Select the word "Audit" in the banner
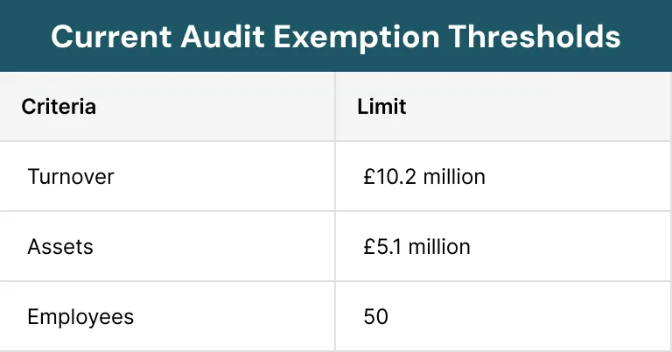Viewport: 672px width, 352px height. 223,36
